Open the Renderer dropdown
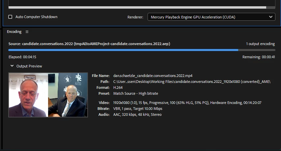The width and height of the screenshot is (281, 151). pos(211,17)
